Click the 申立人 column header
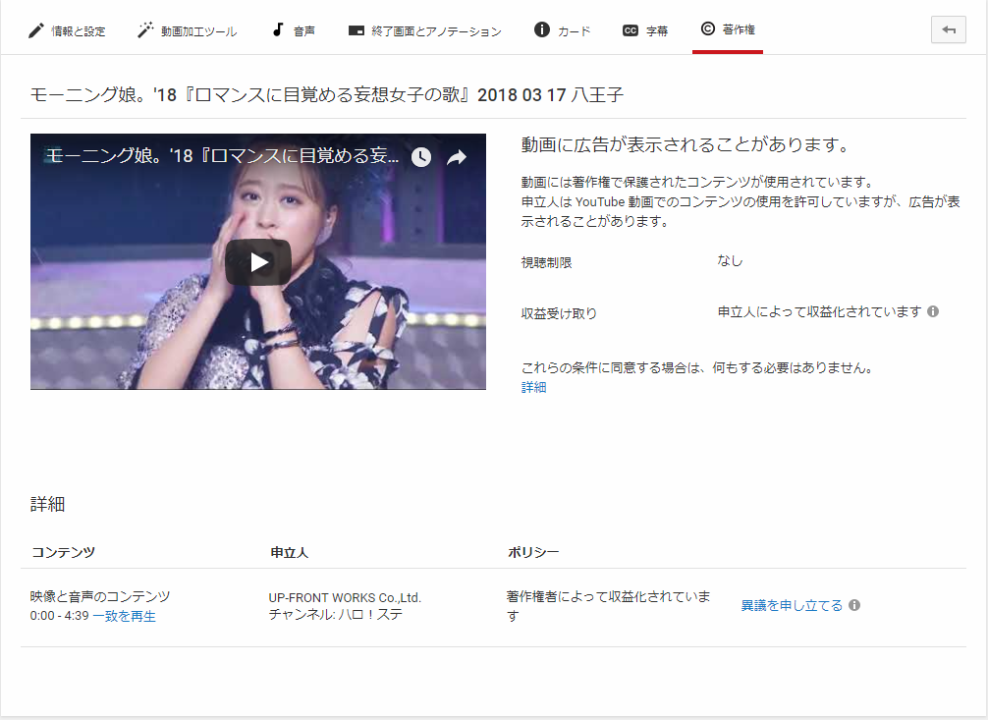The width and height of the screenshot is (988, 720). point(289,553)
